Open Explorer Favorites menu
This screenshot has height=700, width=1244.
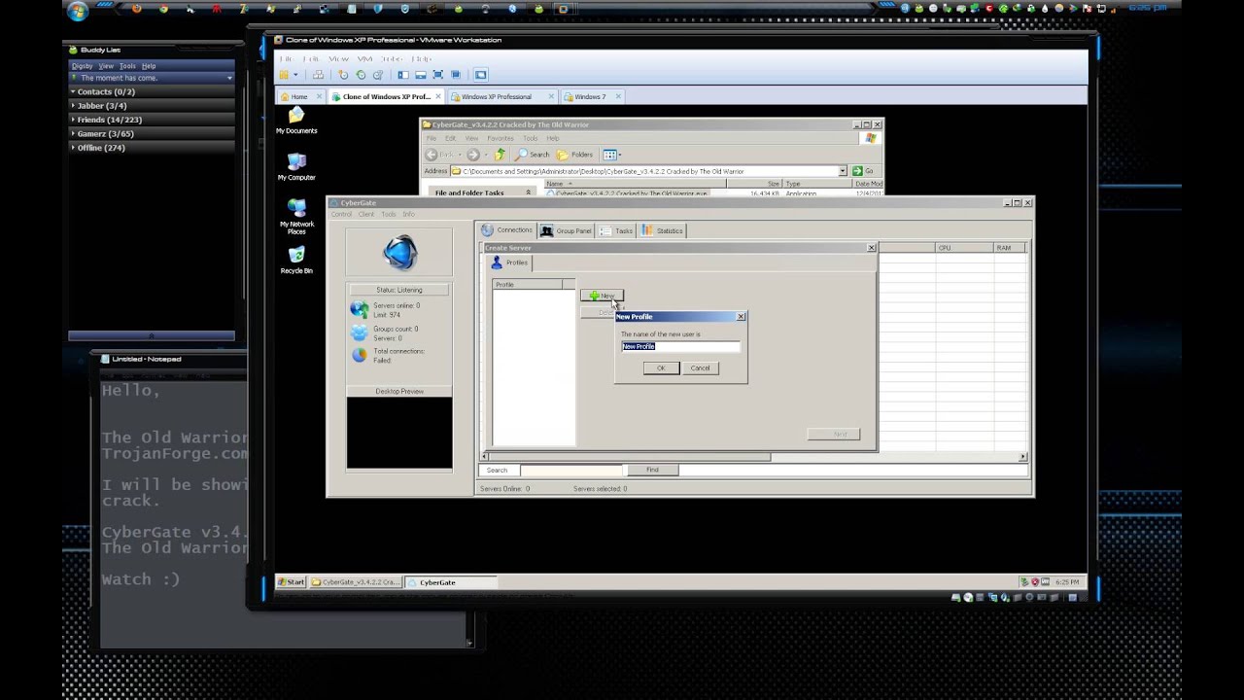tap(500, 138)
